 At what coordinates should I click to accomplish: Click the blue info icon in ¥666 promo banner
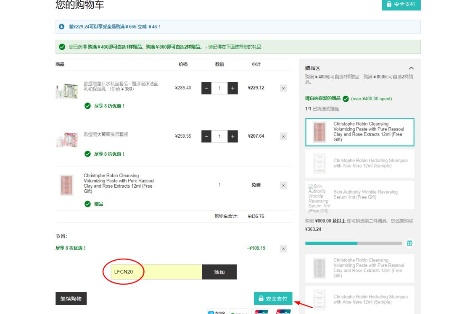[x=61, y=26]
